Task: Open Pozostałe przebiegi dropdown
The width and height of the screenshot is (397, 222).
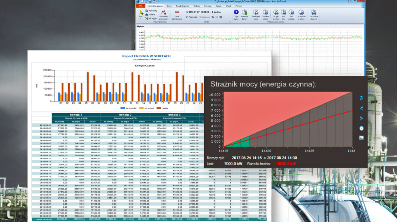Action: [163, 15]
